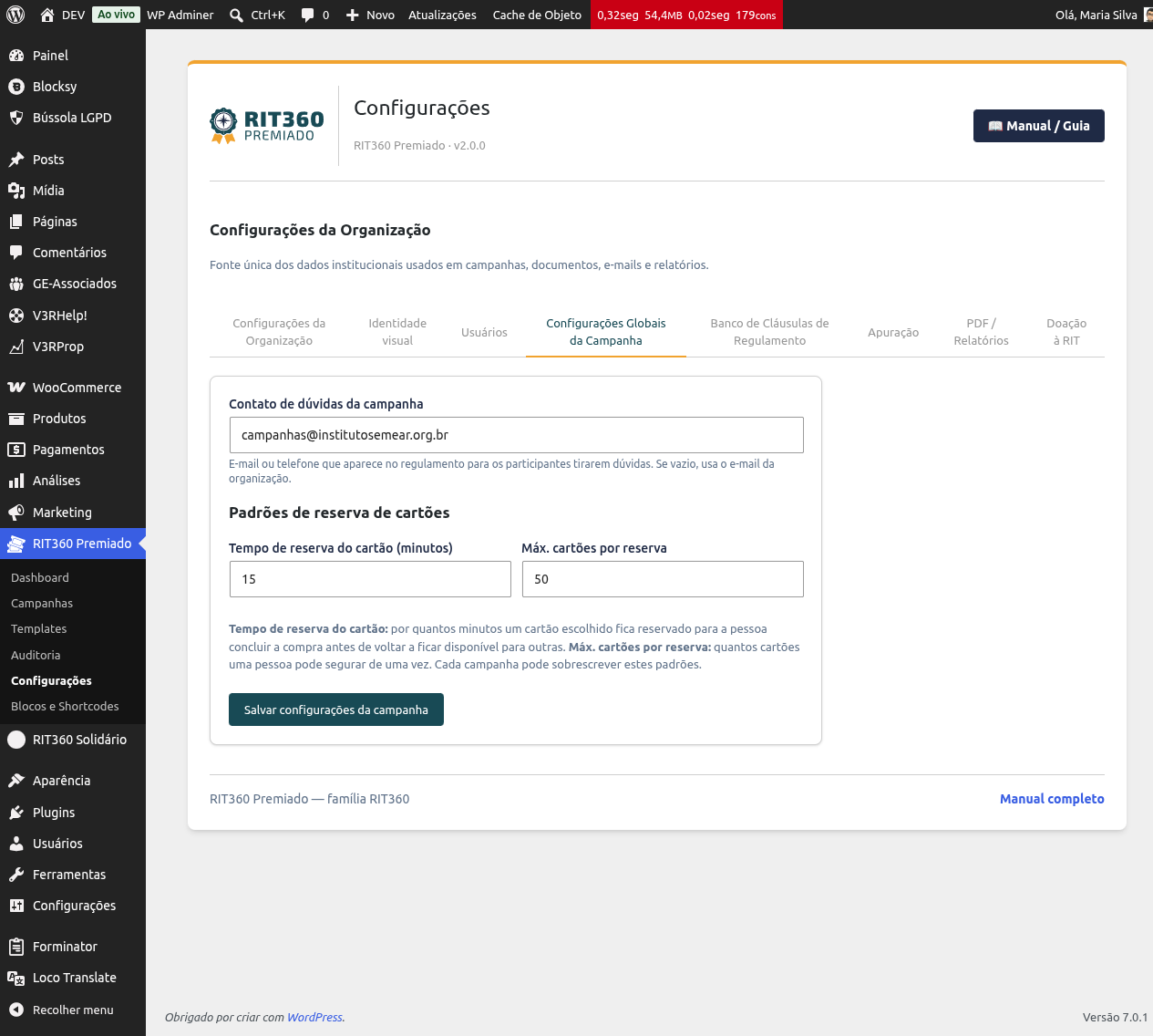
Task: Open Olá, Maria Silva account menu
Action: pyautogui.click(x=1102, y=15)
